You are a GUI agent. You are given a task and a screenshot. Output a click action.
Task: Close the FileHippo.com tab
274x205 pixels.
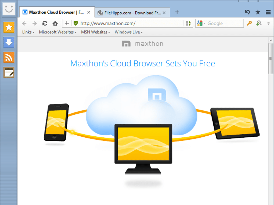[164, 13]
